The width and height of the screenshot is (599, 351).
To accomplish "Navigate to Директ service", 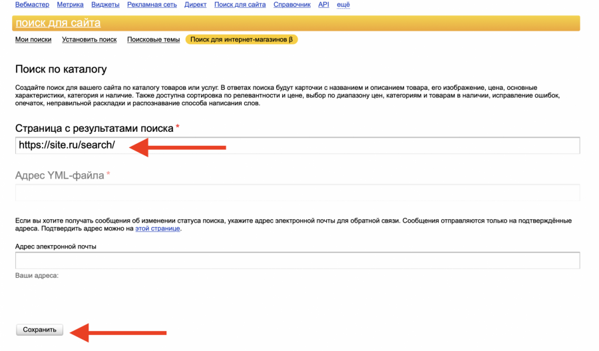I will point(195,5).
